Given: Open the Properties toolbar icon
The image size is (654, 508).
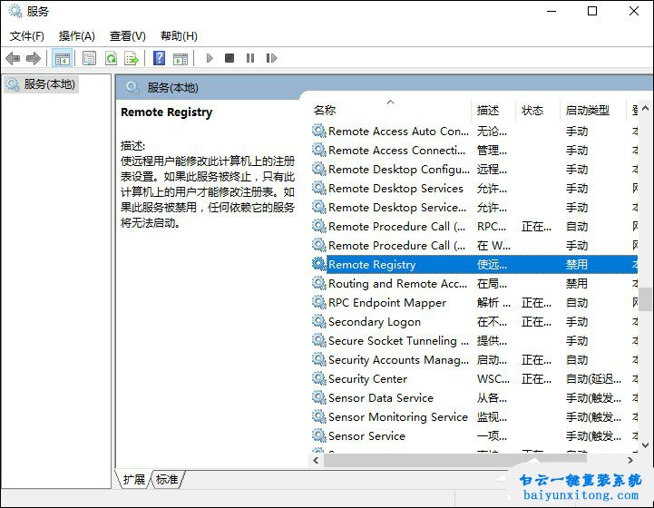Looking at the screenshot, I should pos(89,58).
